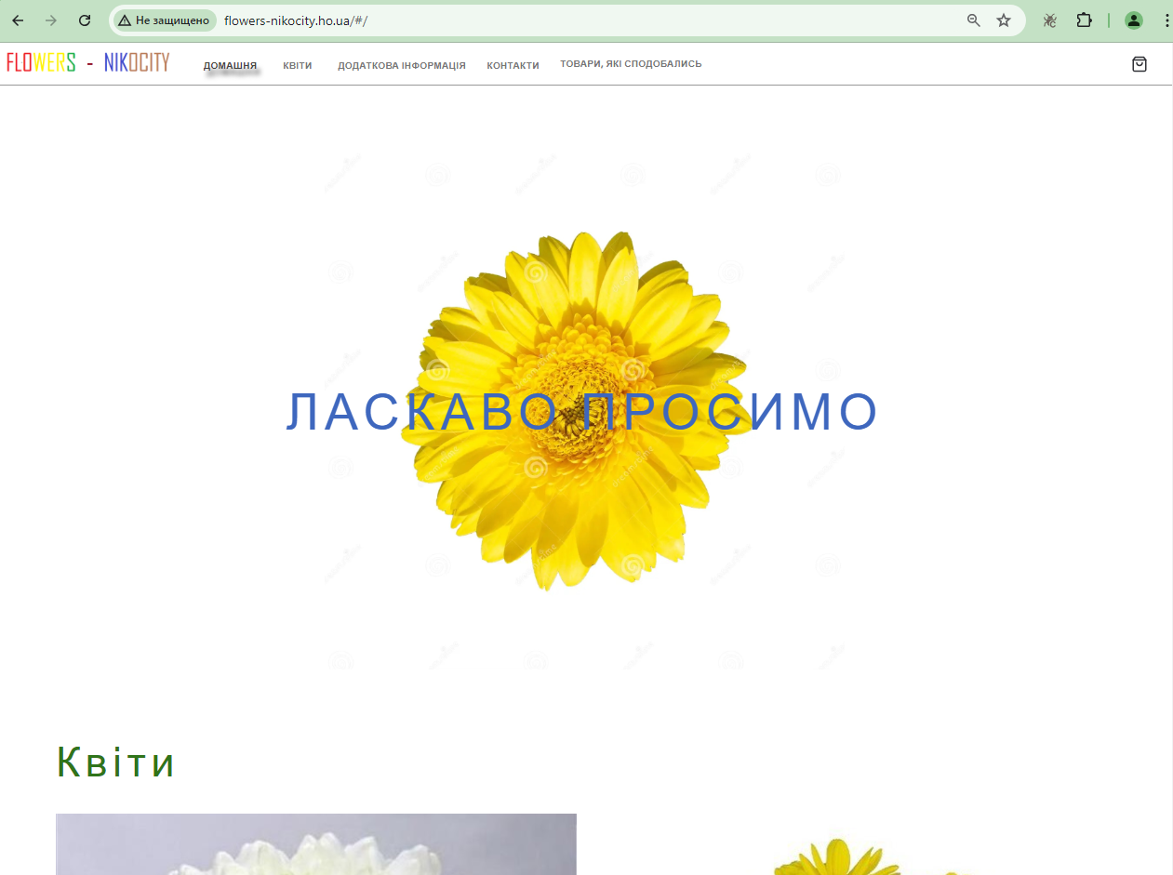The image size is (1173, 875).
Task: Click the browser forward arrow
Action: tap(51, 20)
